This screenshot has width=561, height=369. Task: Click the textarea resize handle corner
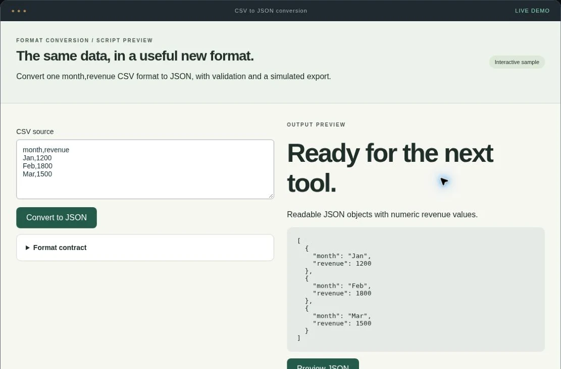coord(271,196)
